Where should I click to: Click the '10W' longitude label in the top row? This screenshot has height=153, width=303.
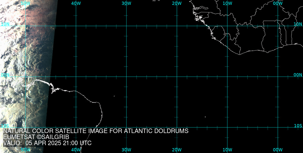tap(228, 3)
